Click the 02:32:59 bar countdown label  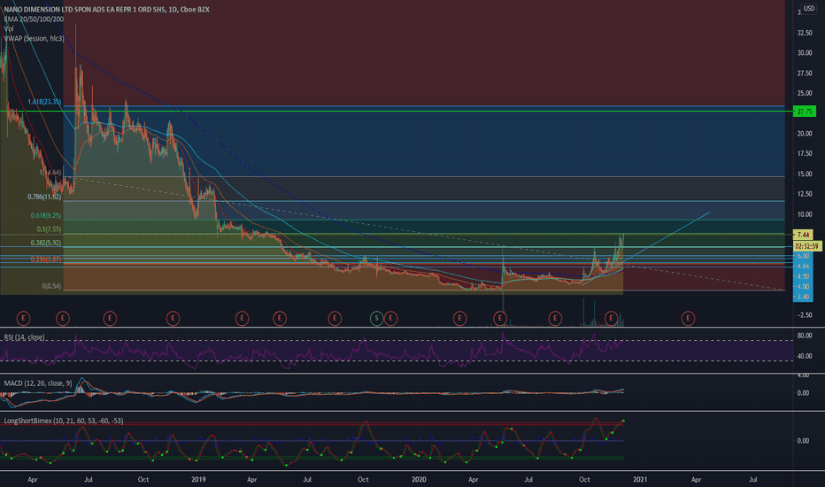click(x=806, y=246)
